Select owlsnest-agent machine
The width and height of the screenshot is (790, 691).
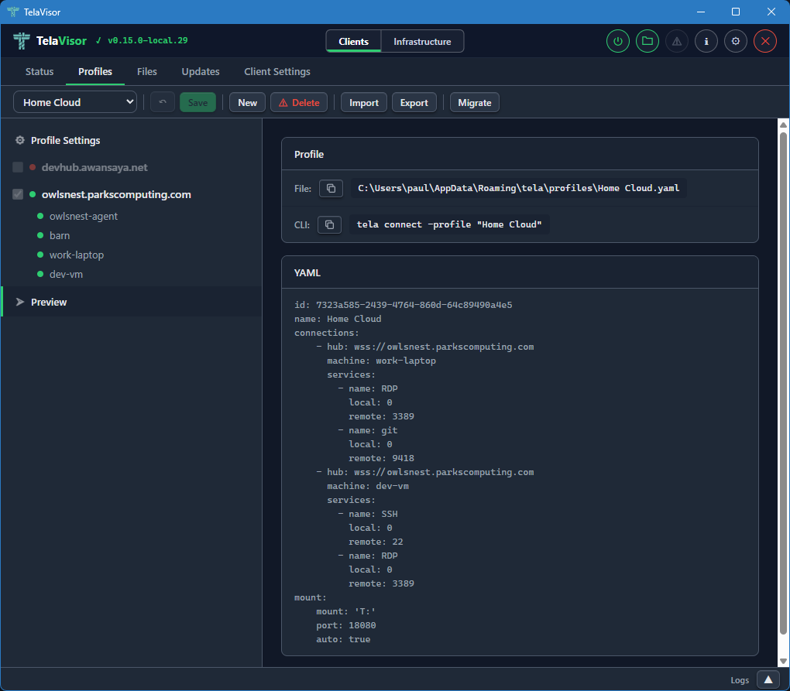coord(83,216)
